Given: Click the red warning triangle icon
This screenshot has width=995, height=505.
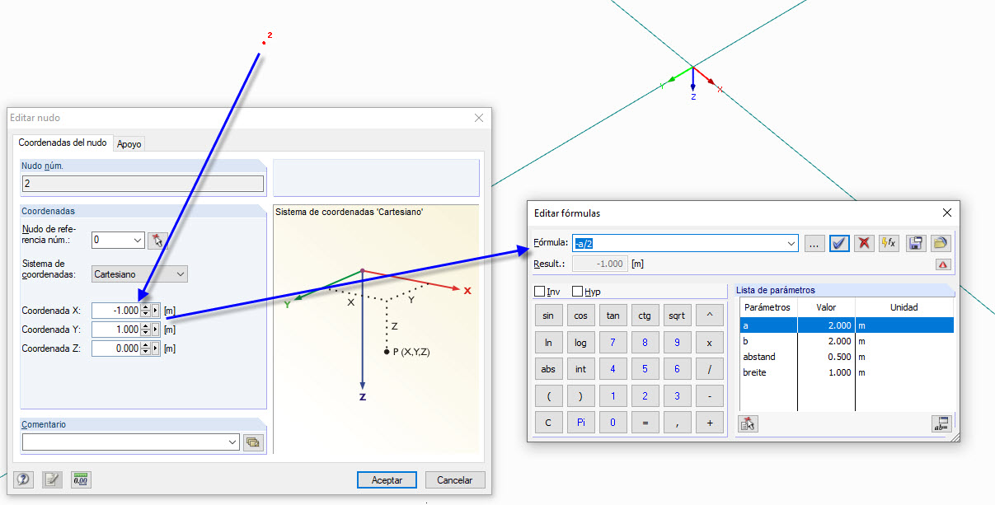Looking at the screenshot, I should 943,264.
